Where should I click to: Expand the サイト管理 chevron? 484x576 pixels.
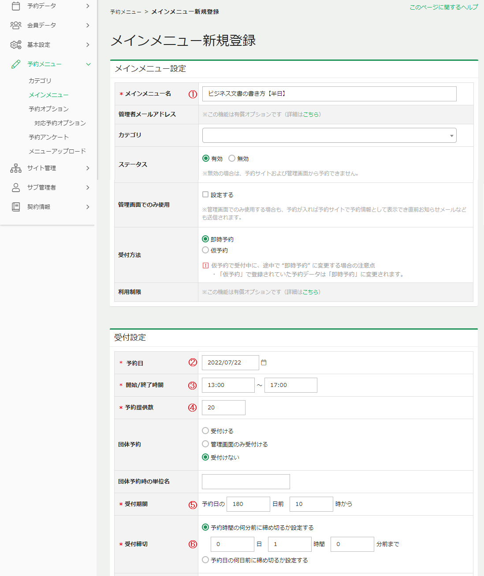pos(88,168)
